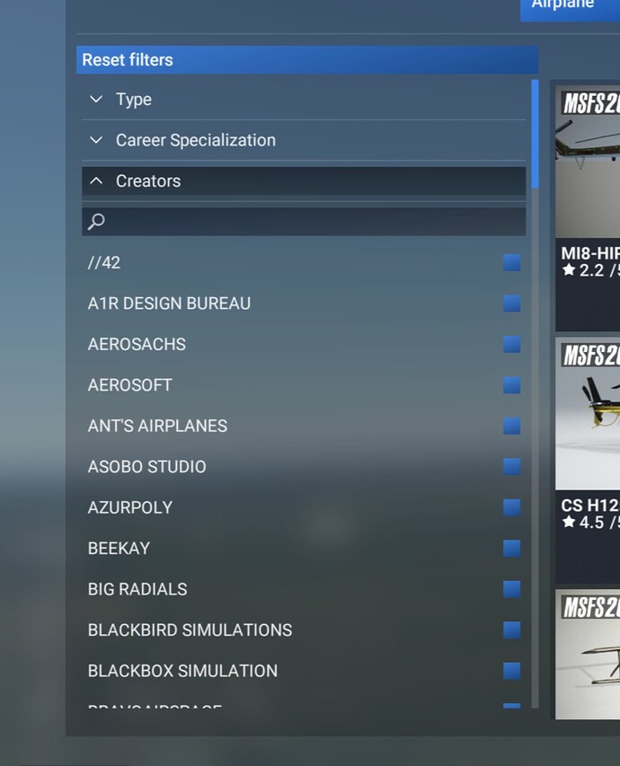Viewport: 620px width, 766px height.
Task: Toggle the ANT'S AIRPLANES checkbox
Action: 511,426
